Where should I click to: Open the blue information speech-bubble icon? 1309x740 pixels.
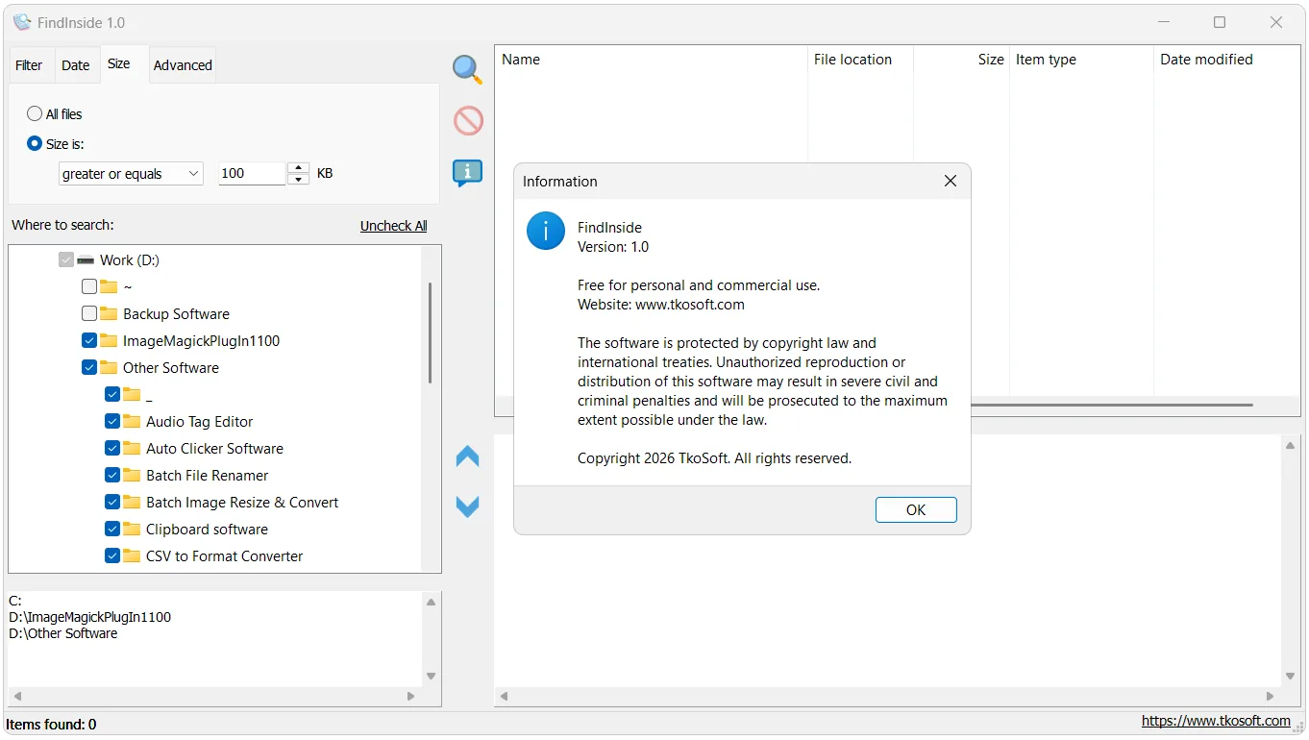pos(468,173)
